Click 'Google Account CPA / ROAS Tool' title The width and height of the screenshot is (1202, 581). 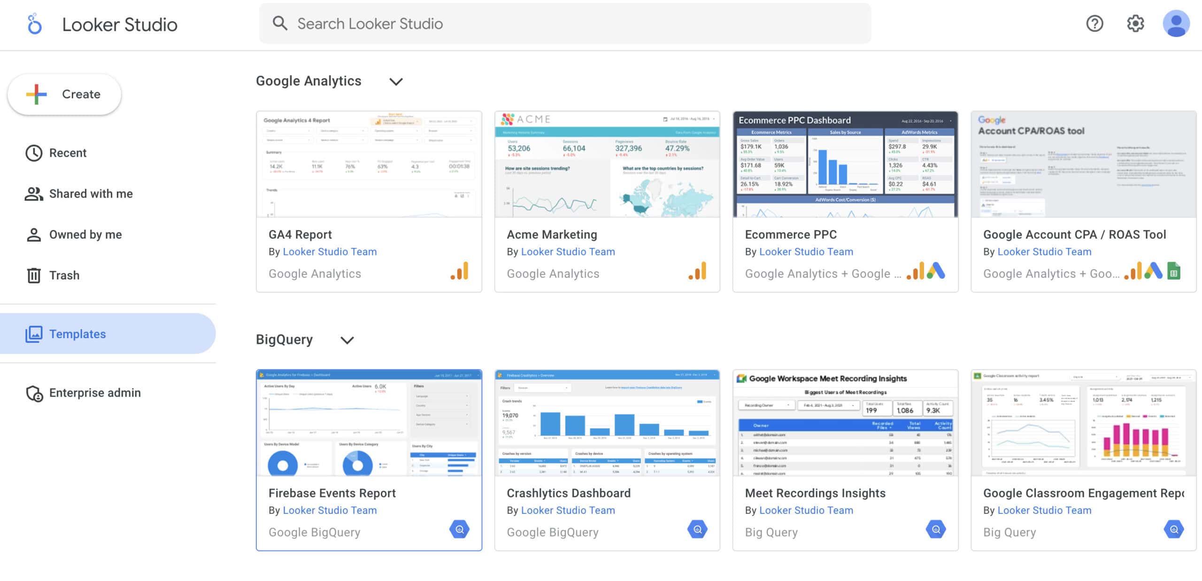(1074, 234)
